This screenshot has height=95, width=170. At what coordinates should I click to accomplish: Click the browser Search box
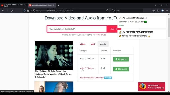pos(127,11)
